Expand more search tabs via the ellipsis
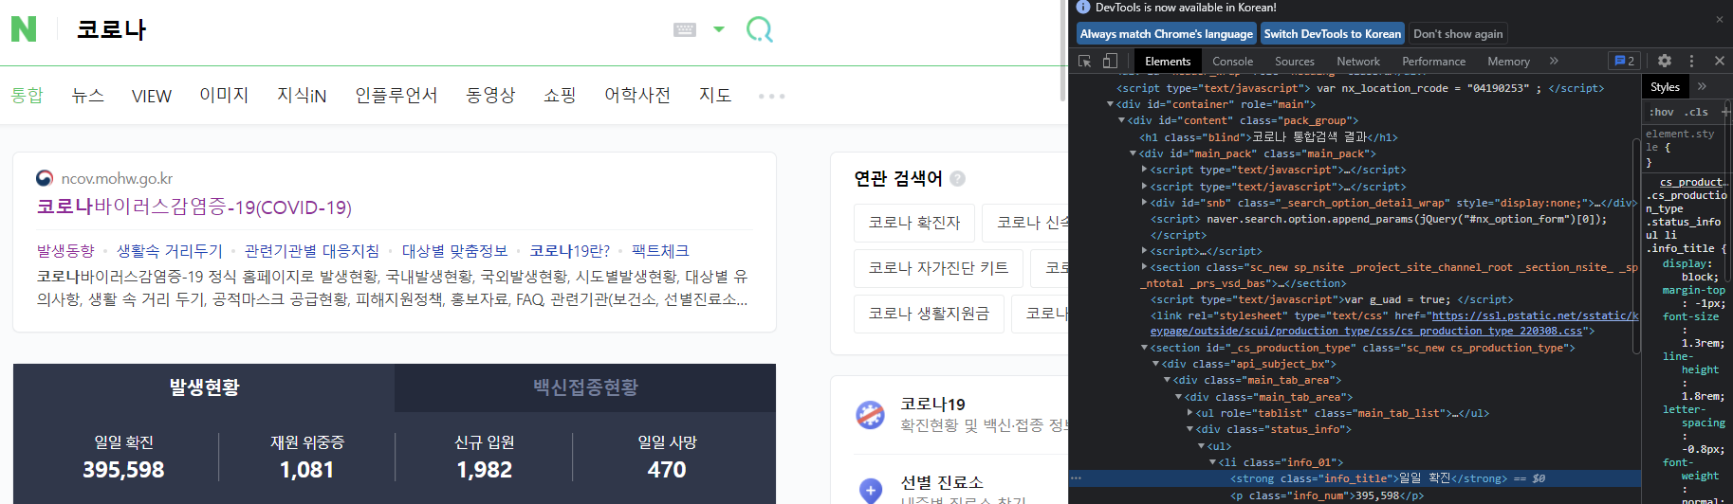 point(771,96)
